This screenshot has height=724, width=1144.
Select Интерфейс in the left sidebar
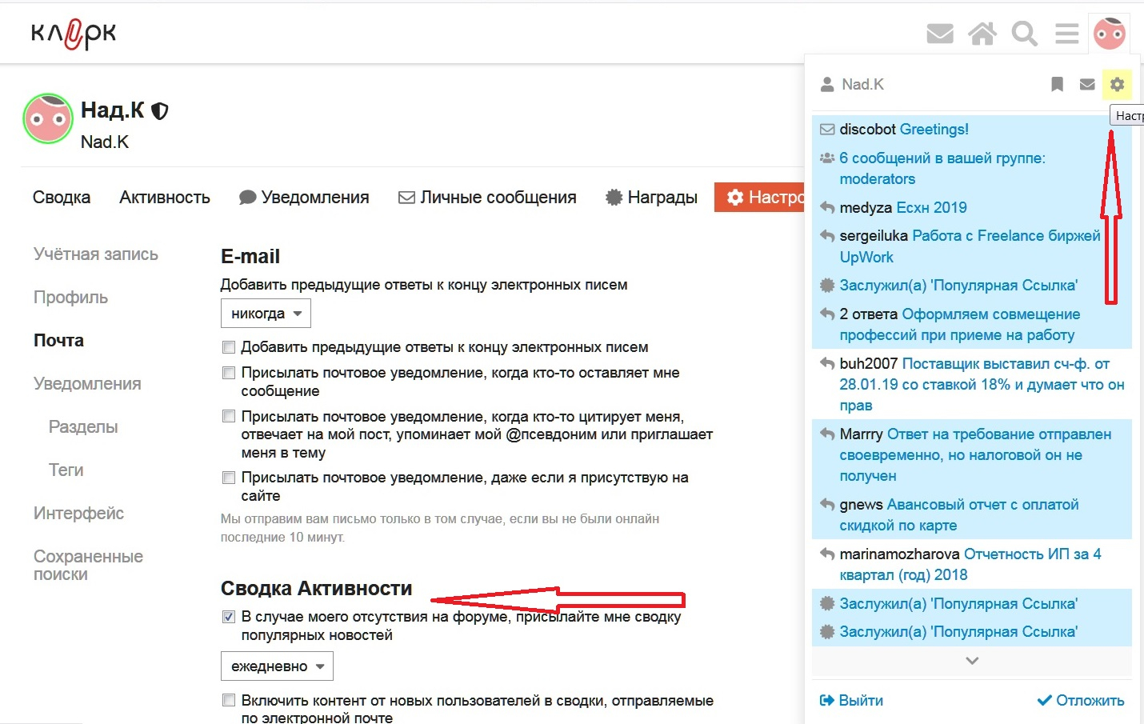click(x=78, y=514)
